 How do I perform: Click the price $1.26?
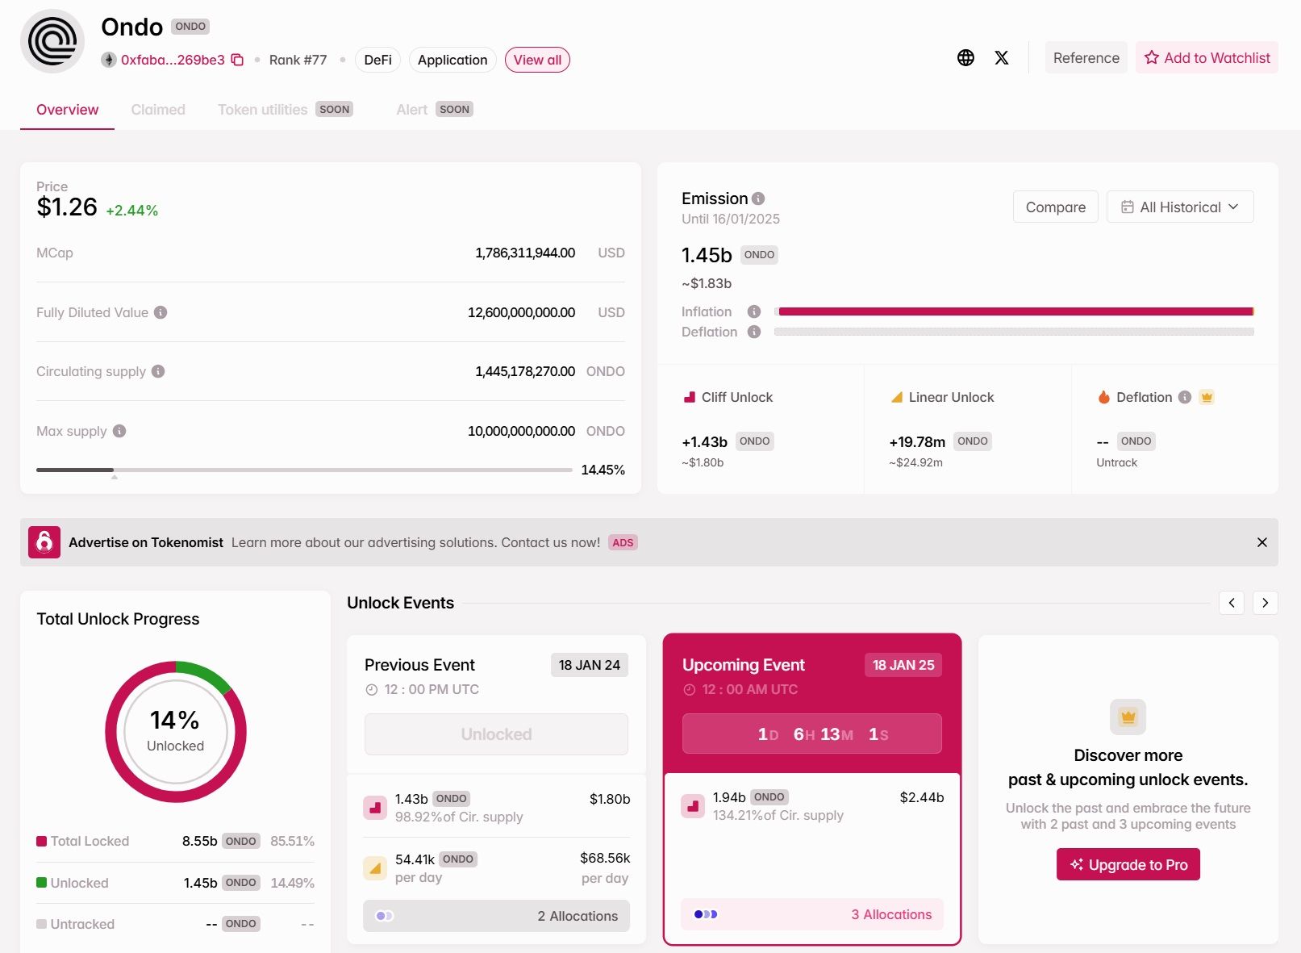(67, 207)
